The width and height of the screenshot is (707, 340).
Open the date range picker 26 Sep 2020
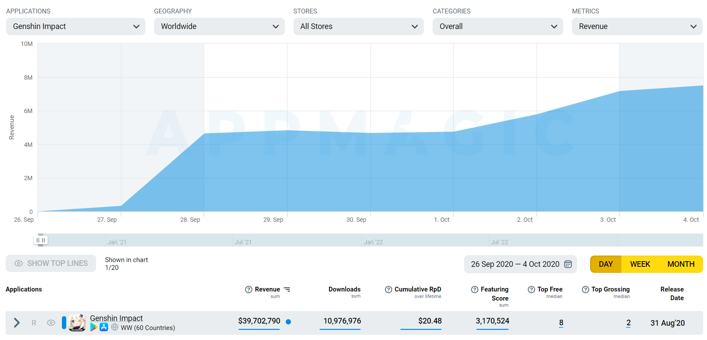click(x=520, y=264)
